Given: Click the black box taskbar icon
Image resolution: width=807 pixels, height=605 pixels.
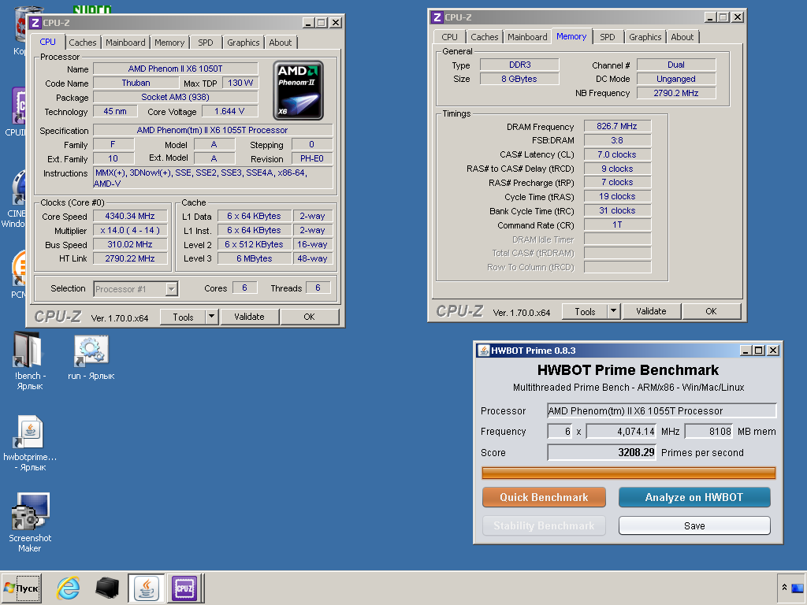Looking at the screenshot, I should 107,588.
